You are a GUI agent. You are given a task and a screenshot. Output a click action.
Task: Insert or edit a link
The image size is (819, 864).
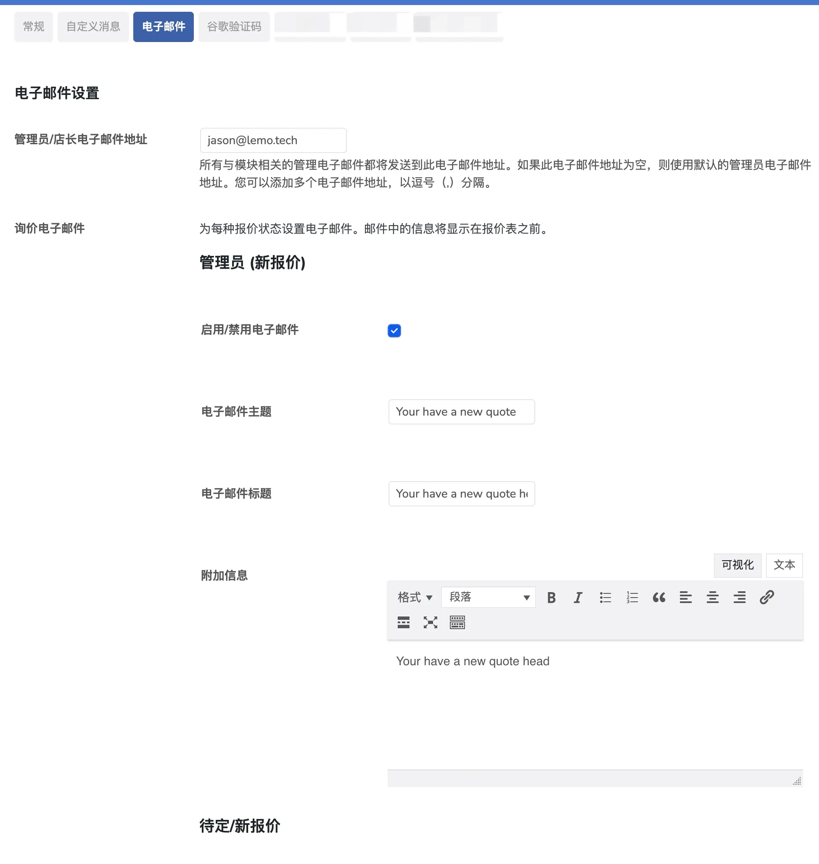point(766,598)
